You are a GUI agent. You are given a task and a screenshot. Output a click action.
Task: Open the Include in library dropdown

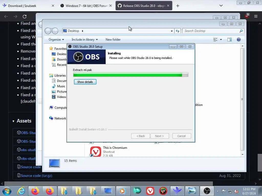pos(84,40)
